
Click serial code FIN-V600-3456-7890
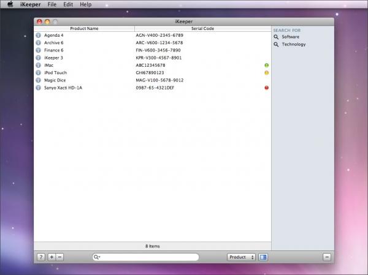158,50
